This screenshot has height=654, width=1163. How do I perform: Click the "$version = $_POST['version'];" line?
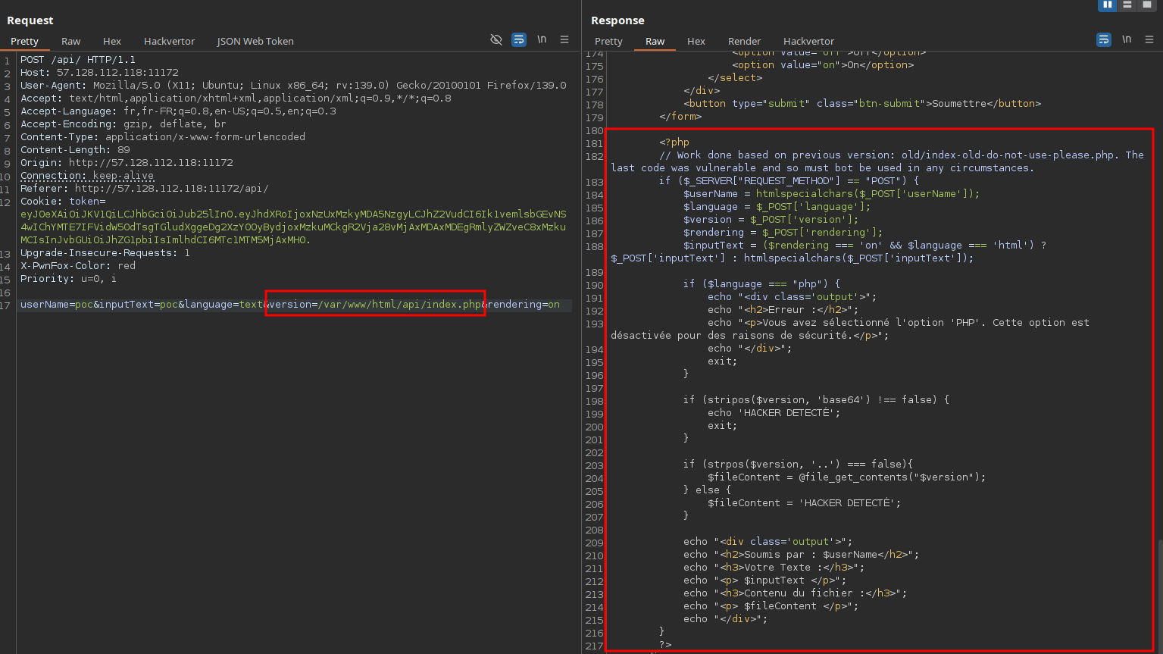[x=771, y=220]
